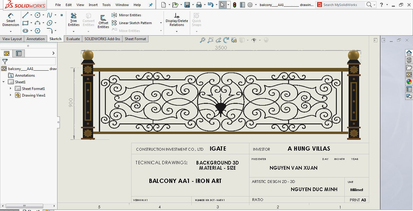
Task: Collapse the Sheet1 tree node
Action: click(x=4, y=82)
